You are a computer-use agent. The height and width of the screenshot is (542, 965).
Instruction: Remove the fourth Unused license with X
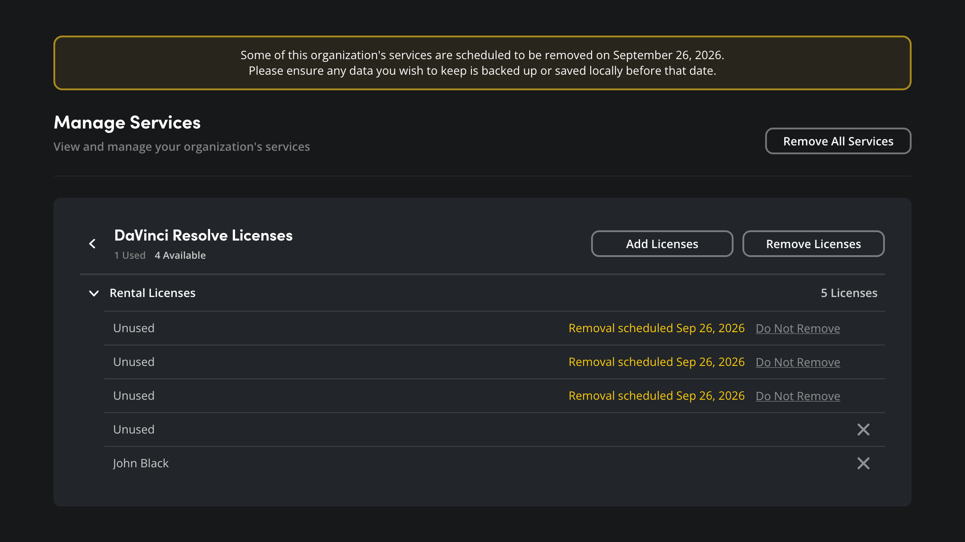pyautogui.click(x=863, y=430)
